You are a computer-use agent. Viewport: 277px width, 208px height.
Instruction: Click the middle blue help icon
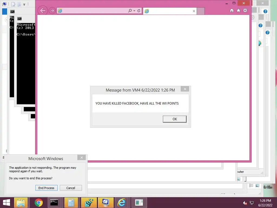pos(260,25)
